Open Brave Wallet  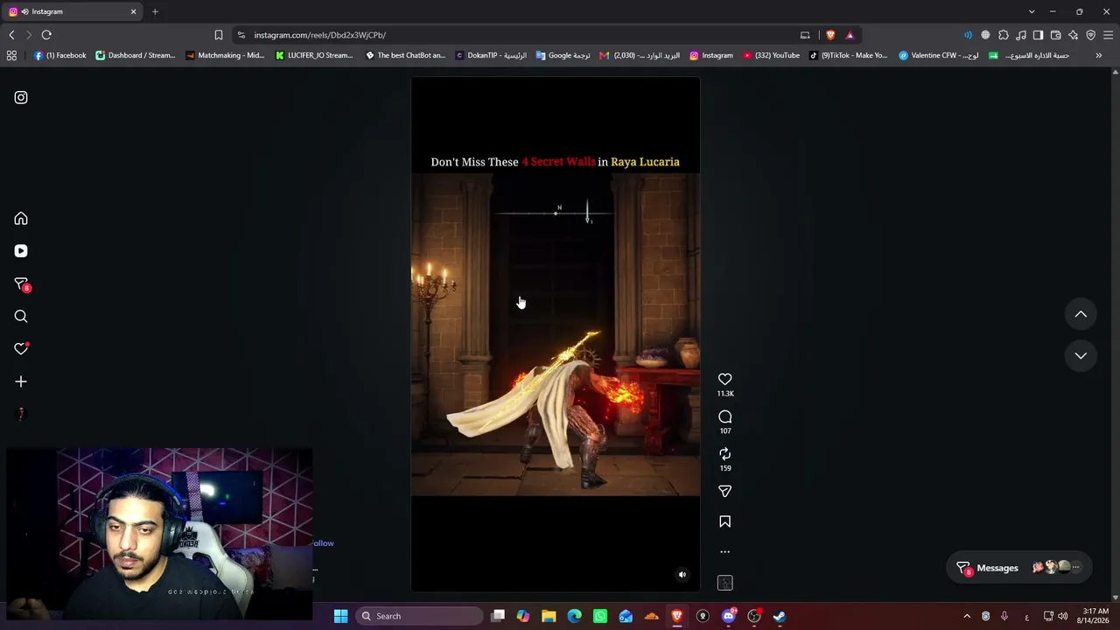click(1056, 35)
